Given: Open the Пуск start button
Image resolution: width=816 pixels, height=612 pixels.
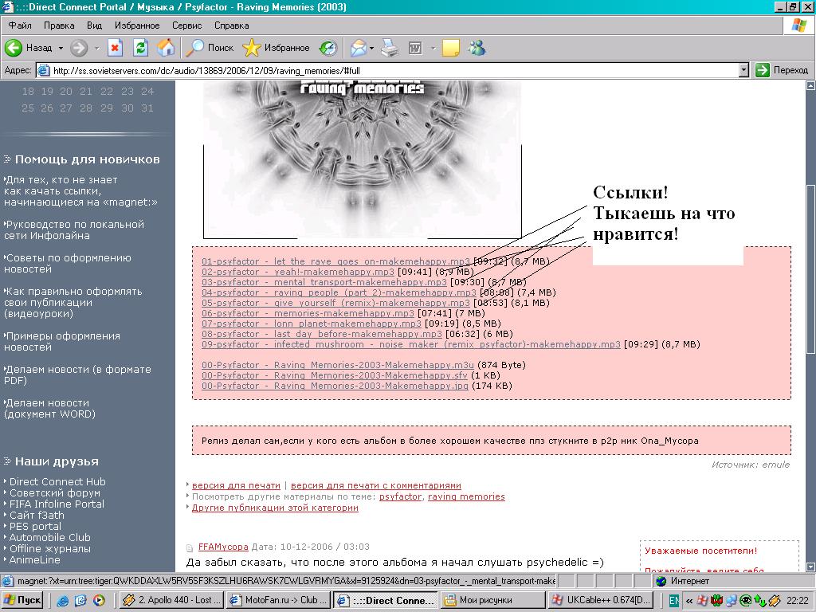Looking at the screenshot, I should coord(22,600).
